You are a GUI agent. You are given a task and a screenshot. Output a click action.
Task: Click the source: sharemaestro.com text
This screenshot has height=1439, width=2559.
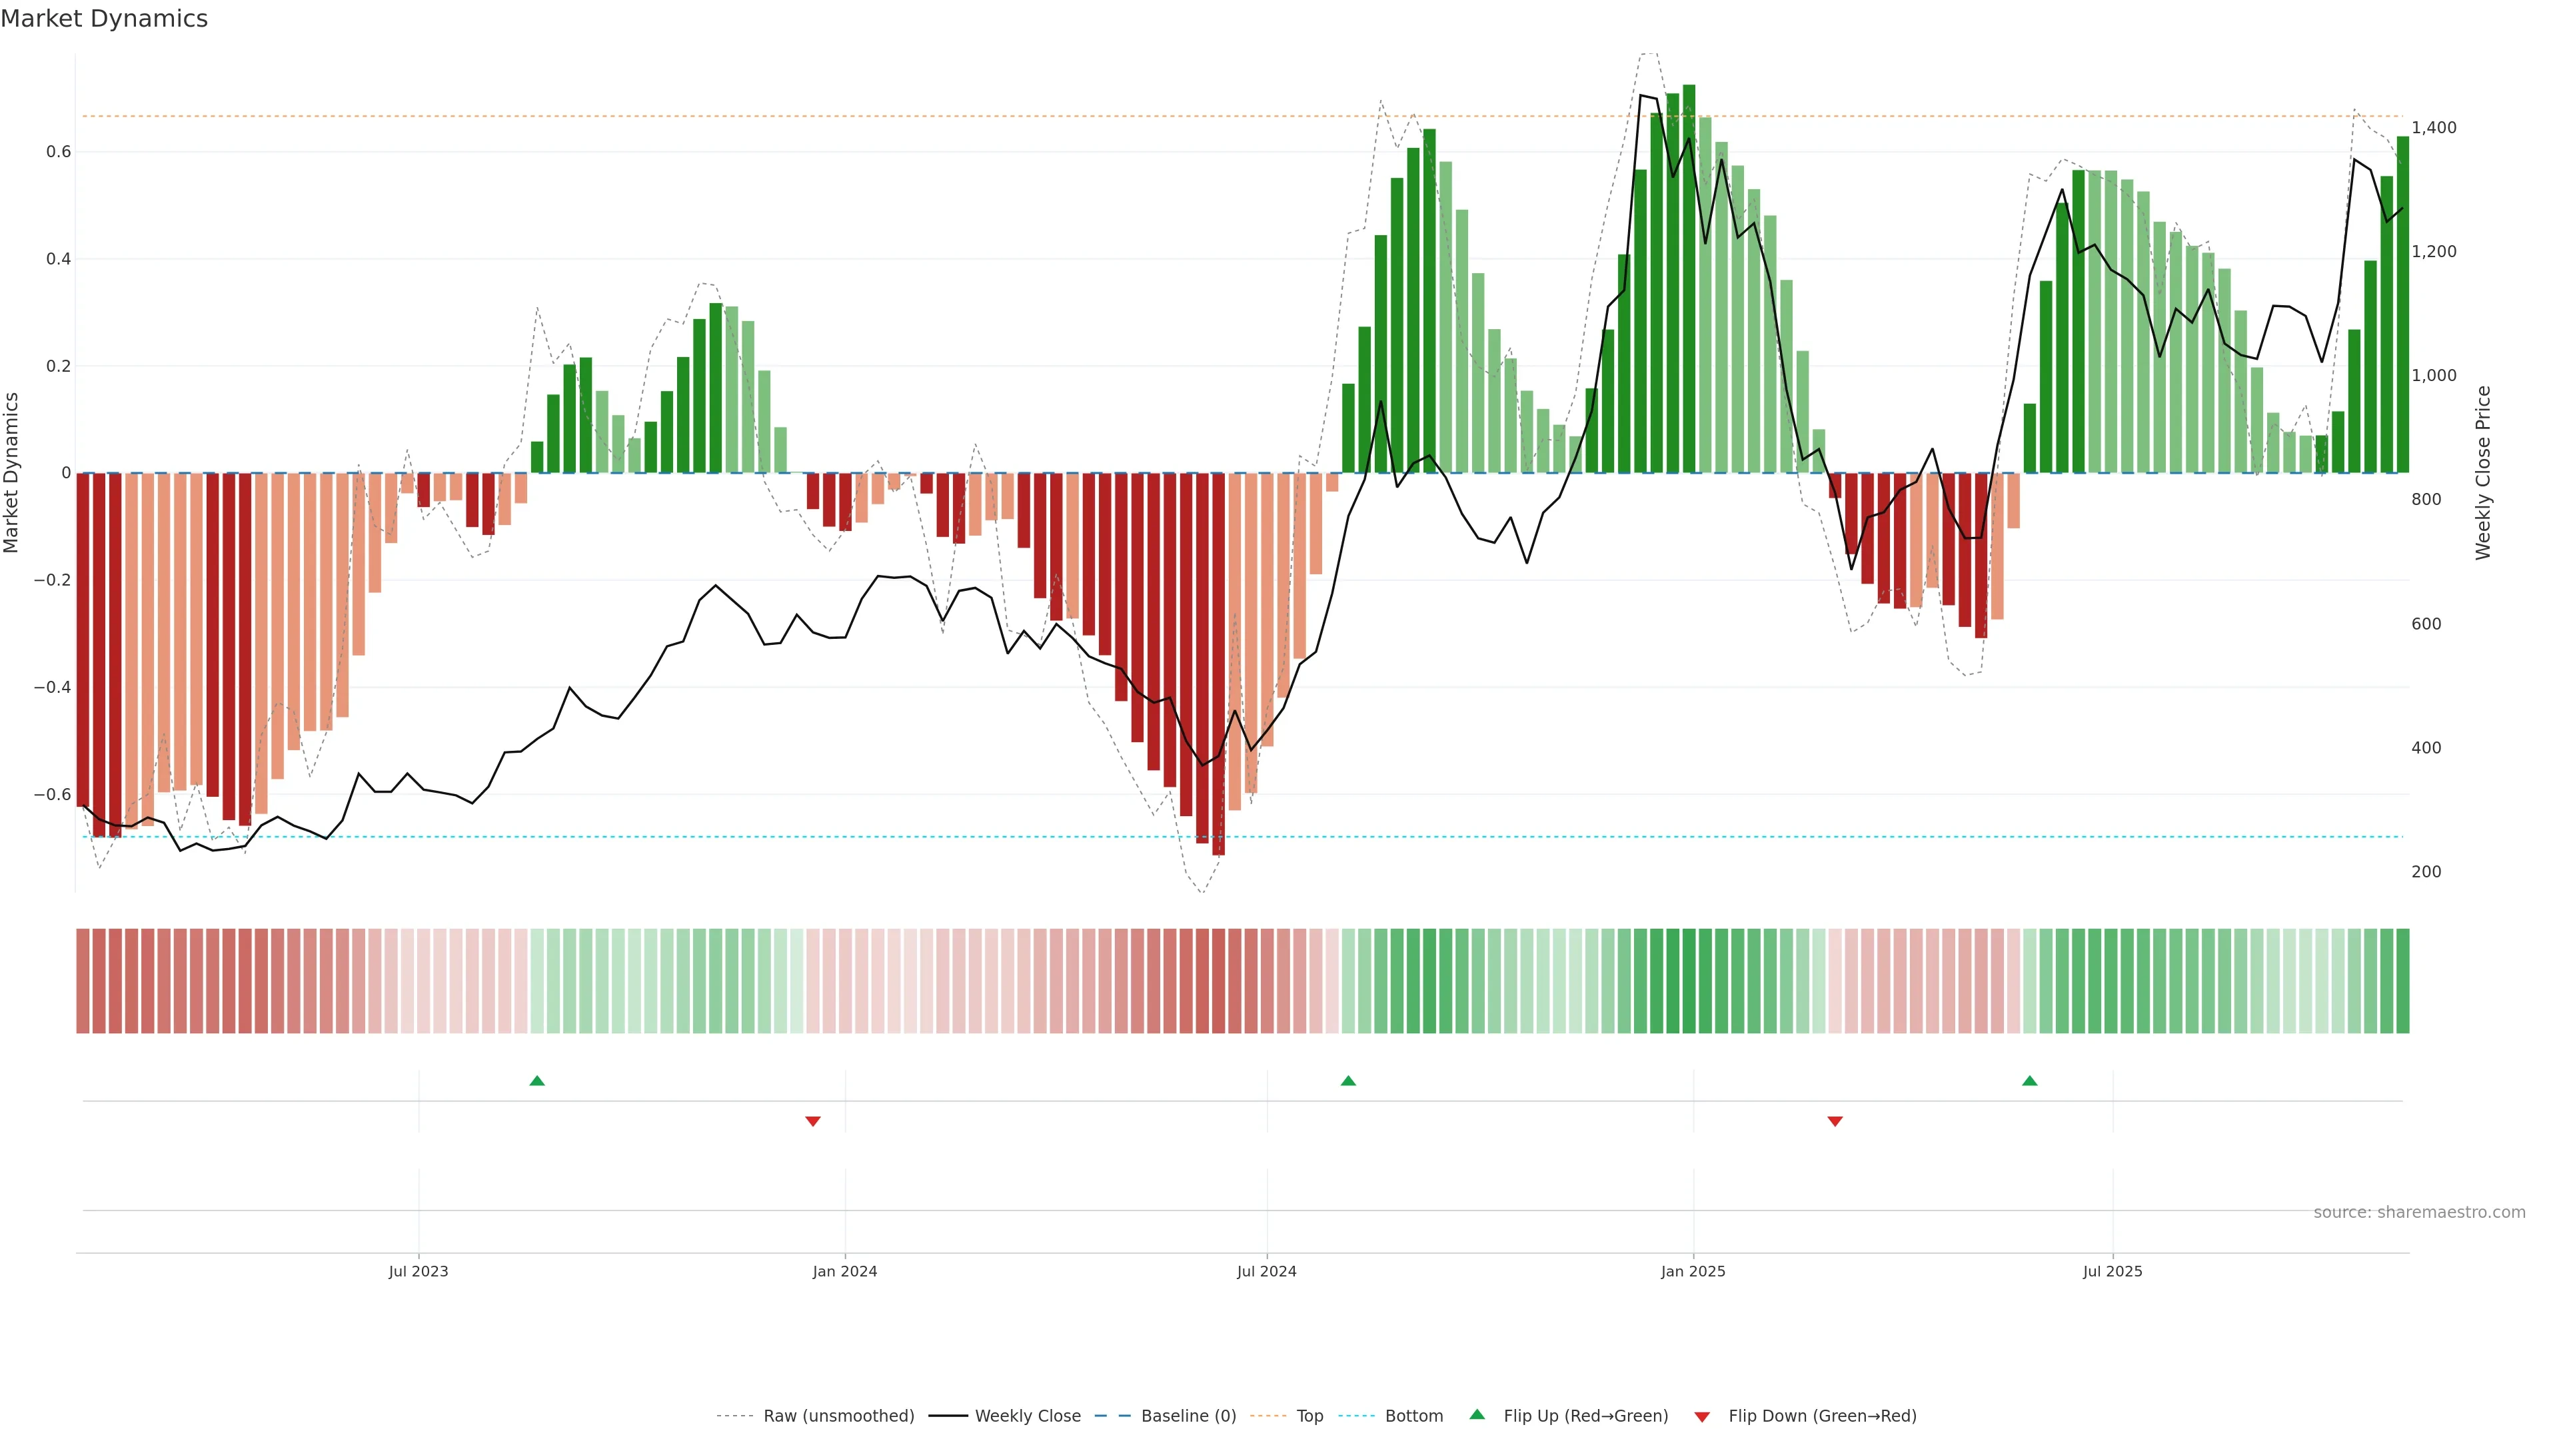pyautogui.click(x=2419, y=1212)
